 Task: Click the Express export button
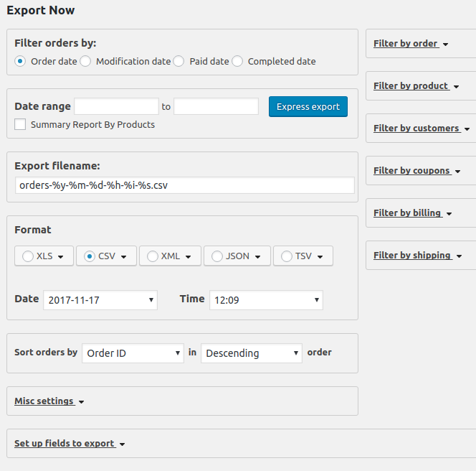coord(308,107)
